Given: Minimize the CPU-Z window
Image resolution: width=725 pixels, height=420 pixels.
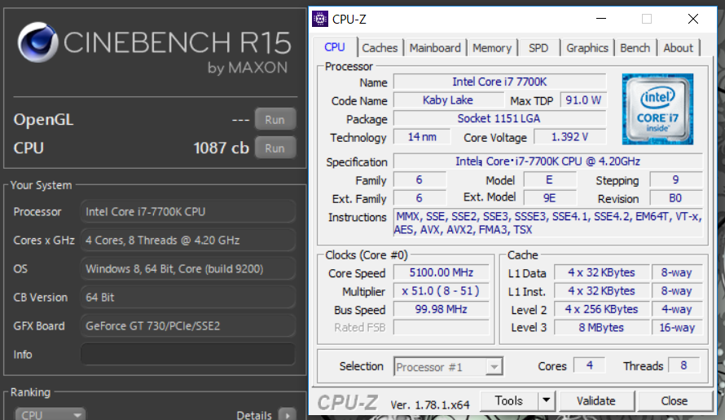Looking at the screenshot, I should [601, 19].
